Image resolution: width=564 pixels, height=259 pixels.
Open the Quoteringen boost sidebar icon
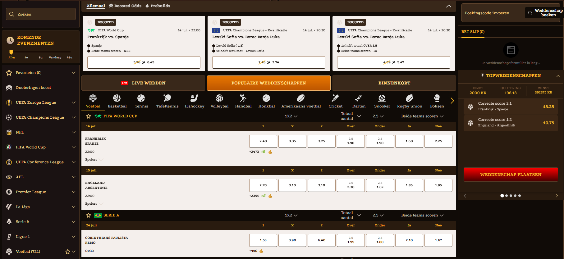pos(9,88)
